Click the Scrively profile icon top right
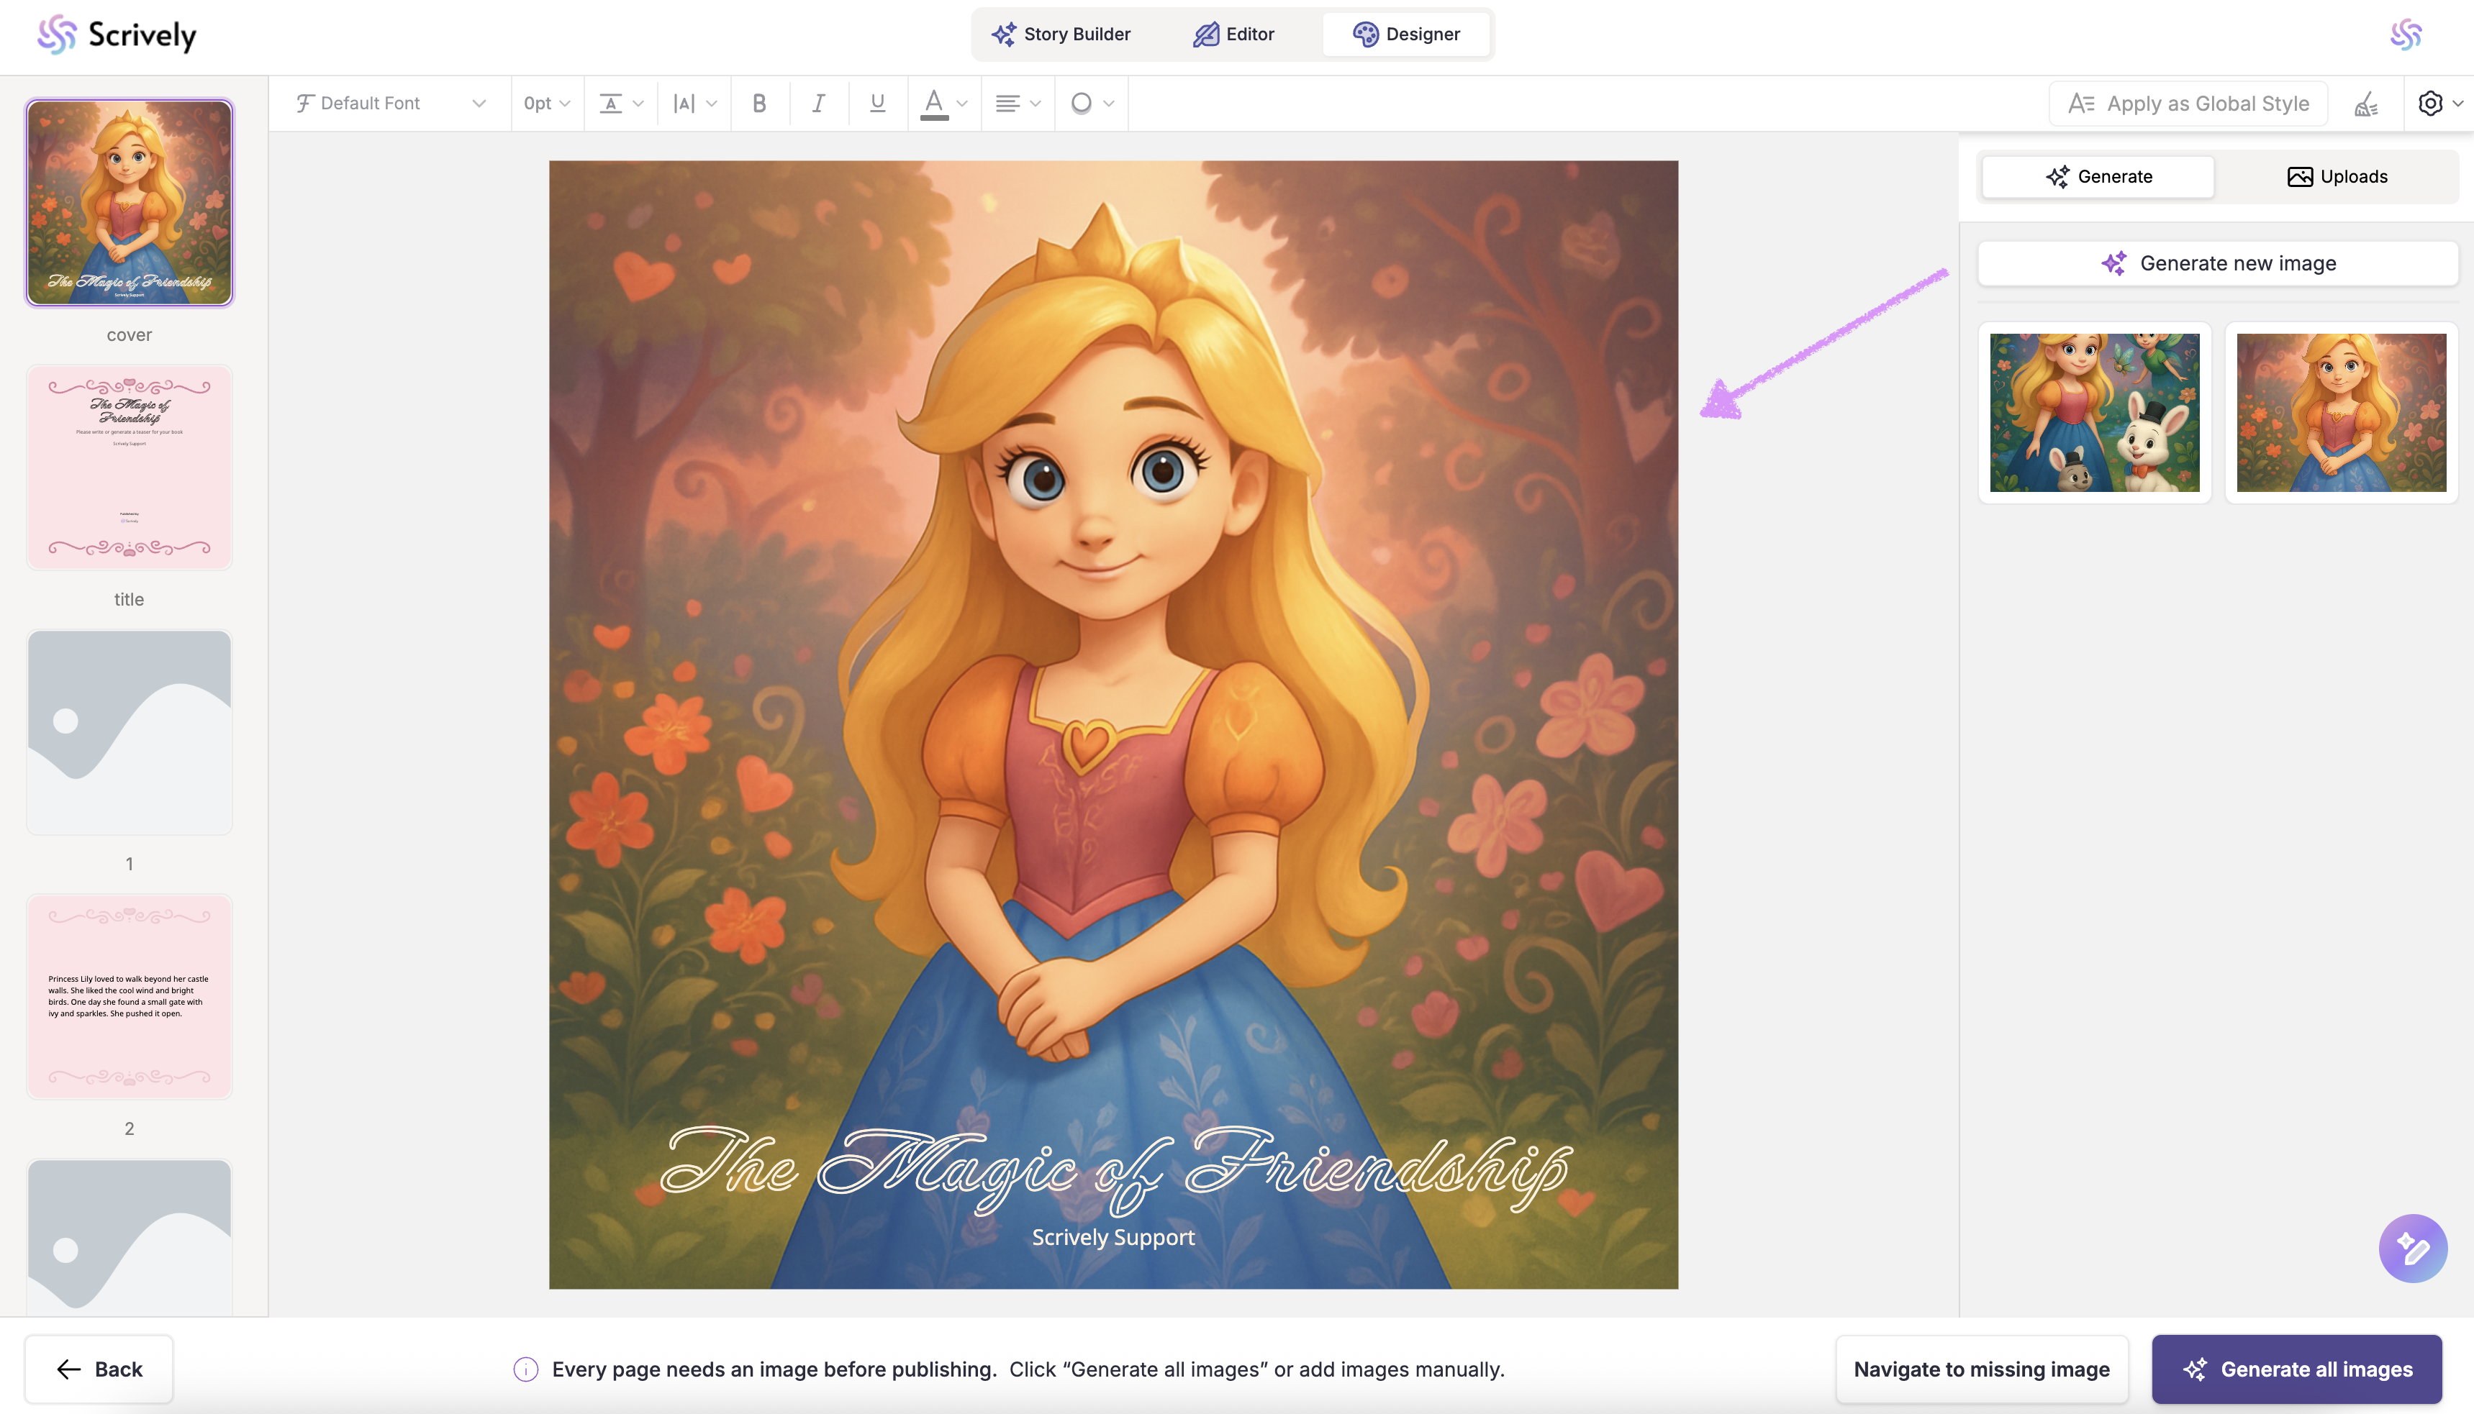2474x1414 pixels. click(2406, 34)
